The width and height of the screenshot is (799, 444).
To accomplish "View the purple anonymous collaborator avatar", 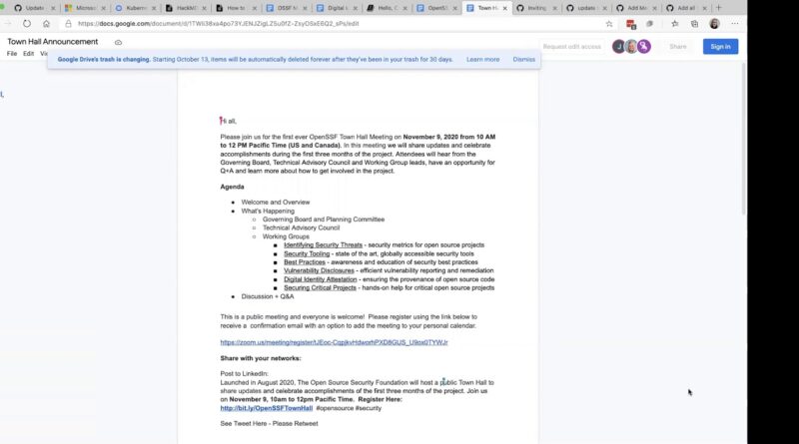I will coord(644,46).
